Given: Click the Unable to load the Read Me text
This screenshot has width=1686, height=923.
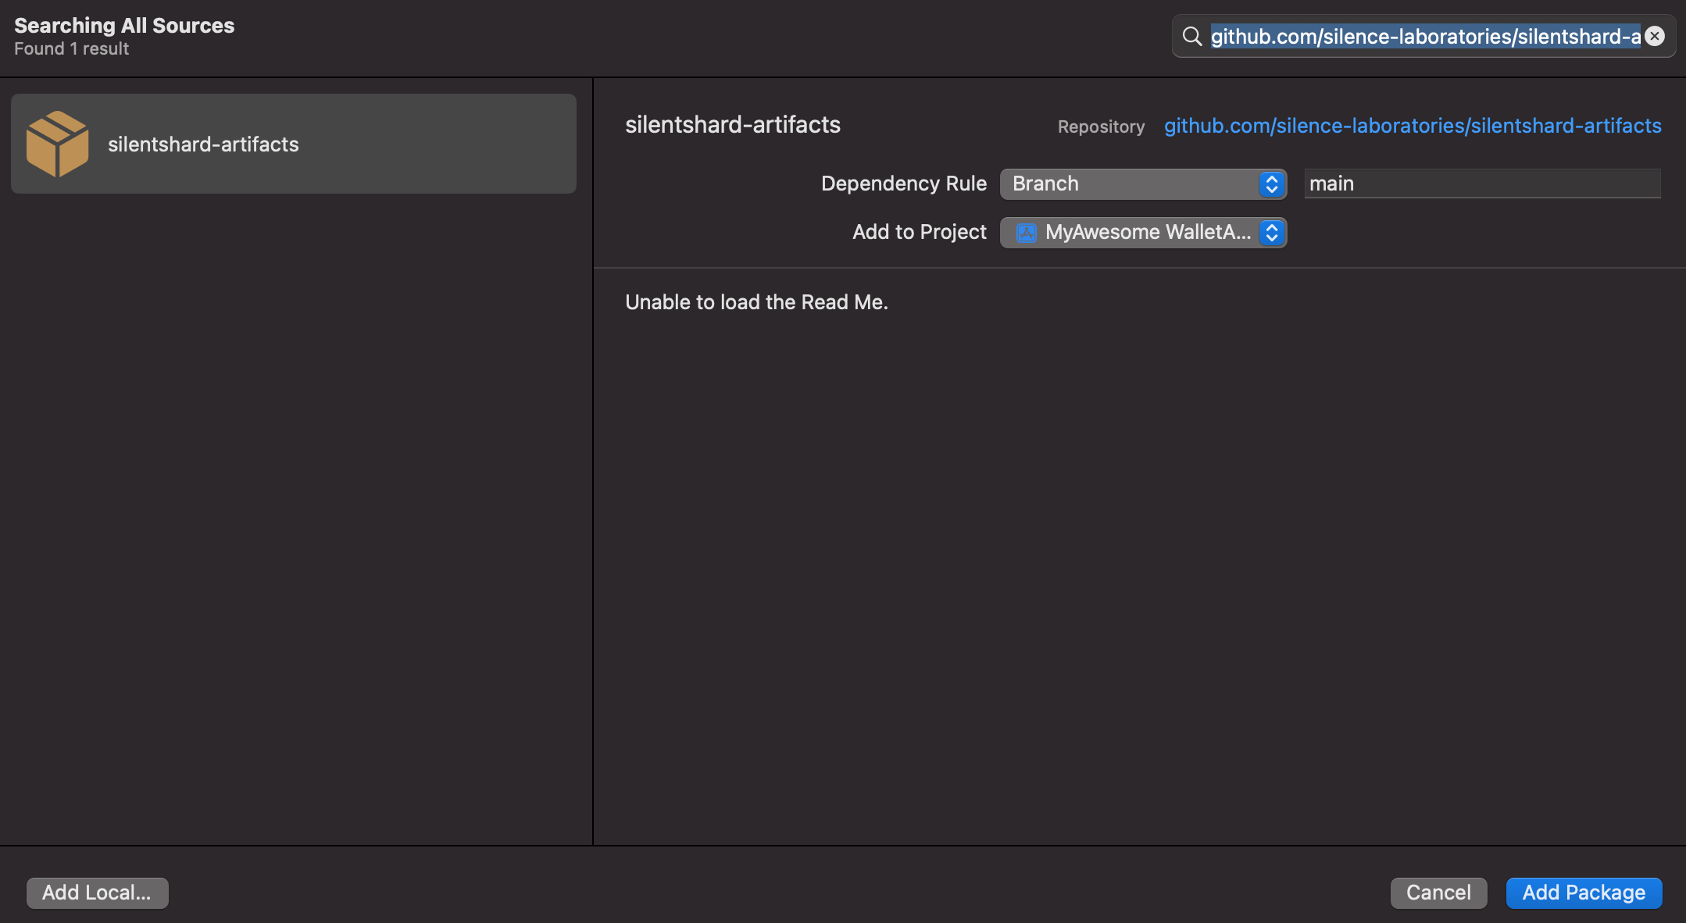Looking at the screenshot, I should pyautogui.click(x=756, y=302).
